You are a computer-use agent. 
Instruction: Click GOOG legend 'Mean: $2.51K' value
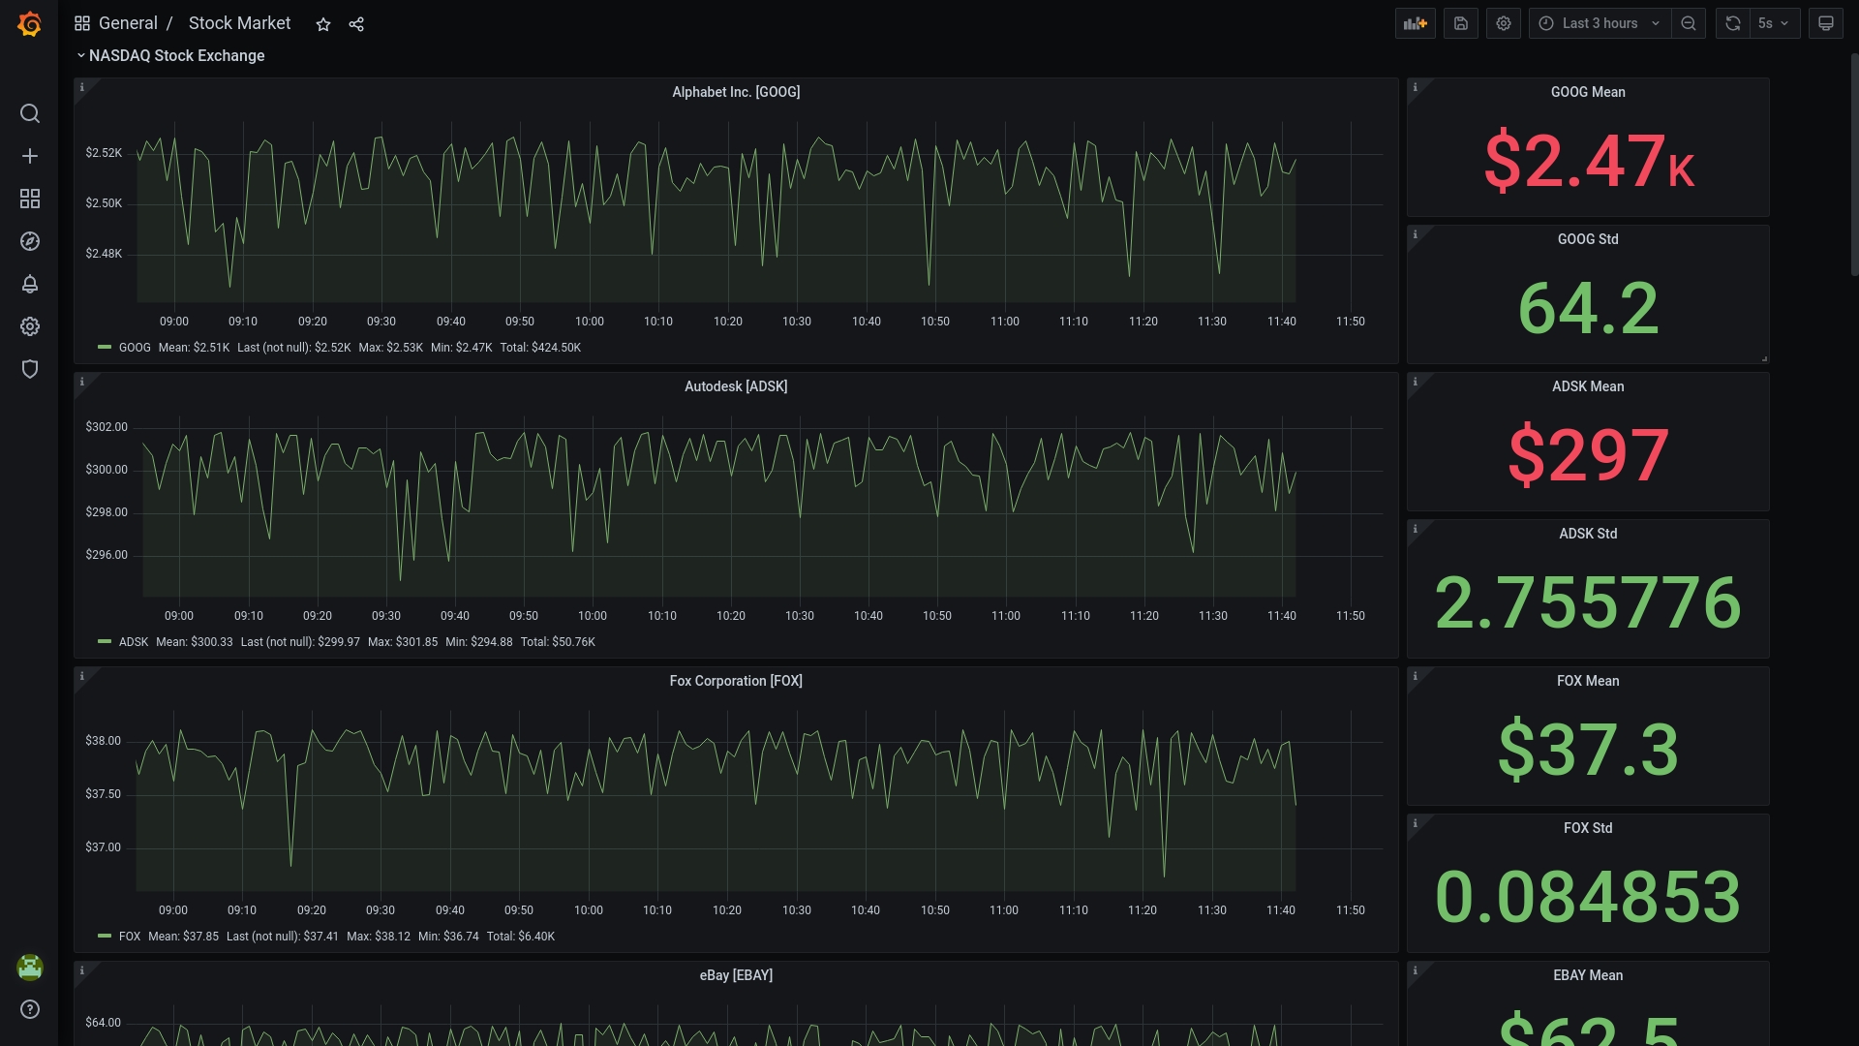tap(194, 348)
